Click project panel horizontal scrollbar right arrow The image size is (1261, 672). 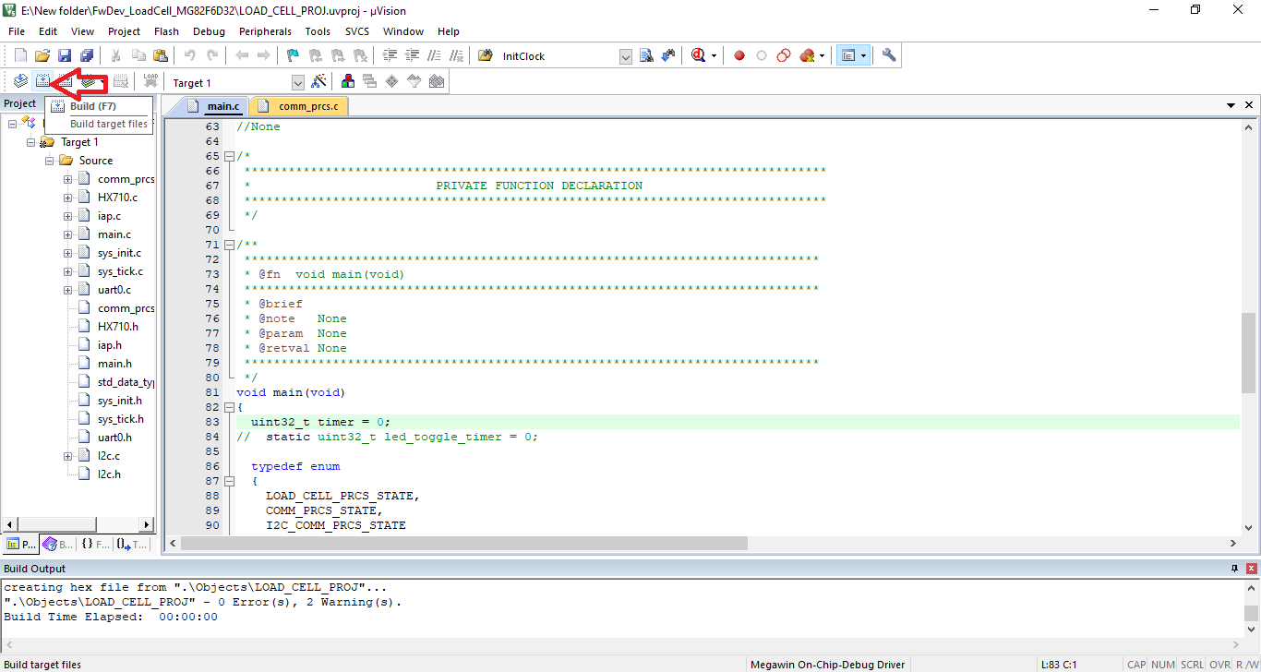146,524
